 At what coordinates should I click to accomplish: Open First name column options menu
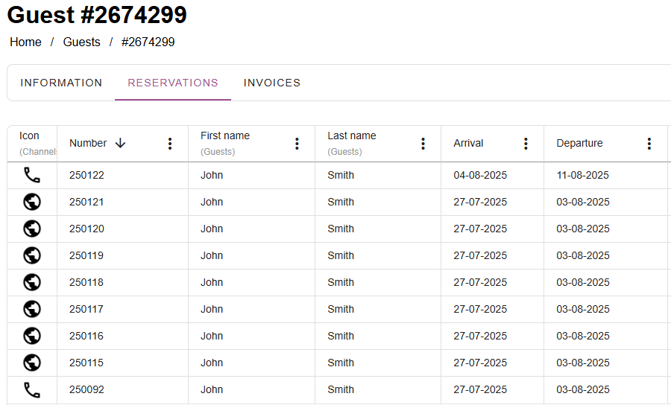click(297, 144)
